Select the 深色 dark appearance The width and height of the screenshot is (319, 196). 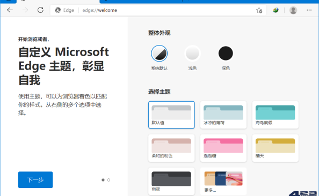(x=226, y=54)
